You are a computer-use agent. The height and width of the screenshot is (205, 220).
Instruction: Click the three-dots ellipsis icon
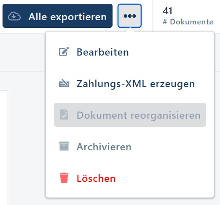pos(130,16)
